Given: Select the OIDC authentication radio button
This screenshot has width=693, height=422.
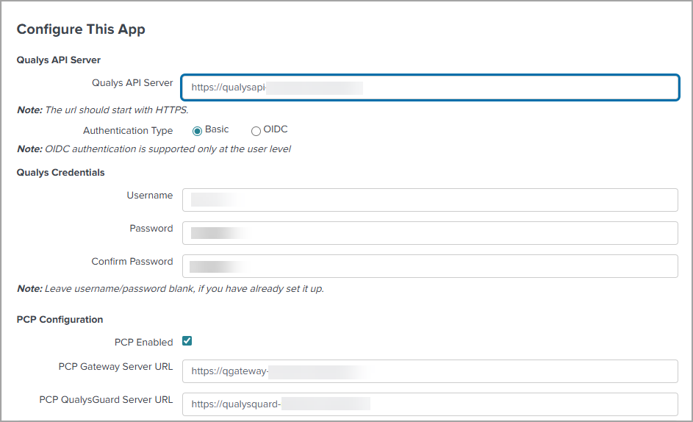Looking at the screenshot, I should [x=256, y=131].
